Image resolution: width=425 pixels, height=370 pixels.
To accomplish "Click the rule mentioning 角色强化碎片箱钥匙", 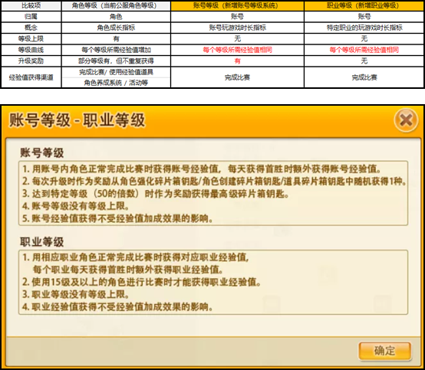I will click(x=214, y=182).
